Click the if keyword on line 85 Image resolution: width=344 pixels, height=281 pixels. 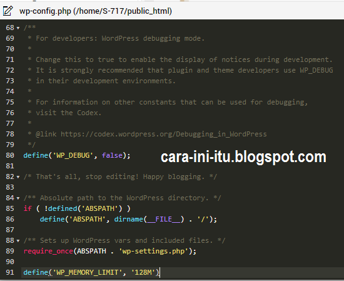tap(28, 208)
